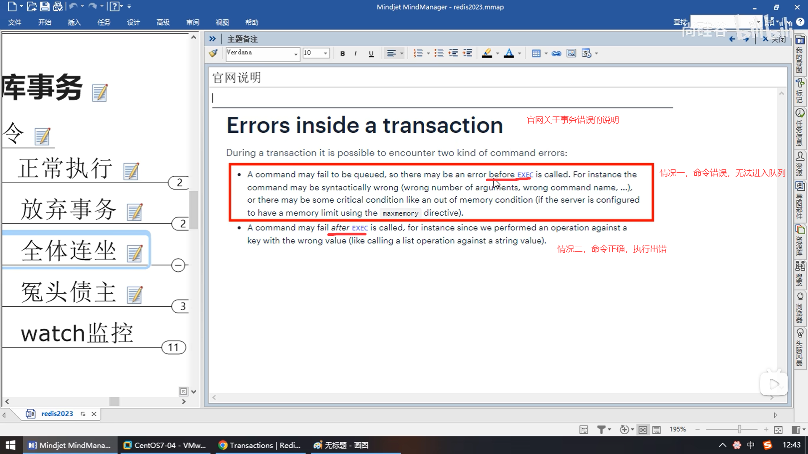This screenshot has width=808, height=454.
Task: Insert a hyperlink in the note
Action: pyautogui.click(x=556, y=53)
